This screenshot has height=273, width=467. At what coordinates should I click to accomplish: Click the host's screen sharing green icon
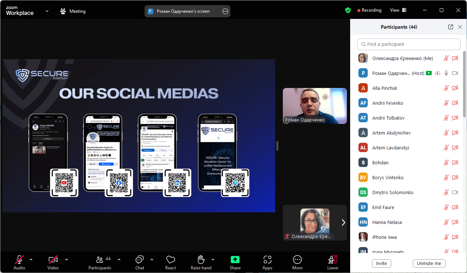click(x=429, y=73)
